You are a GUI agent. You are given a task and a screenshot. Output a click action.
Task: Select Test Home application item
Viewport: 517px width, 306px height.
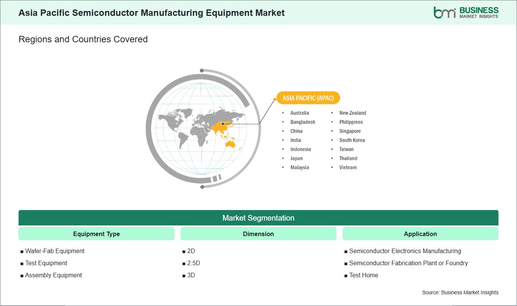(x=363, y=275)
